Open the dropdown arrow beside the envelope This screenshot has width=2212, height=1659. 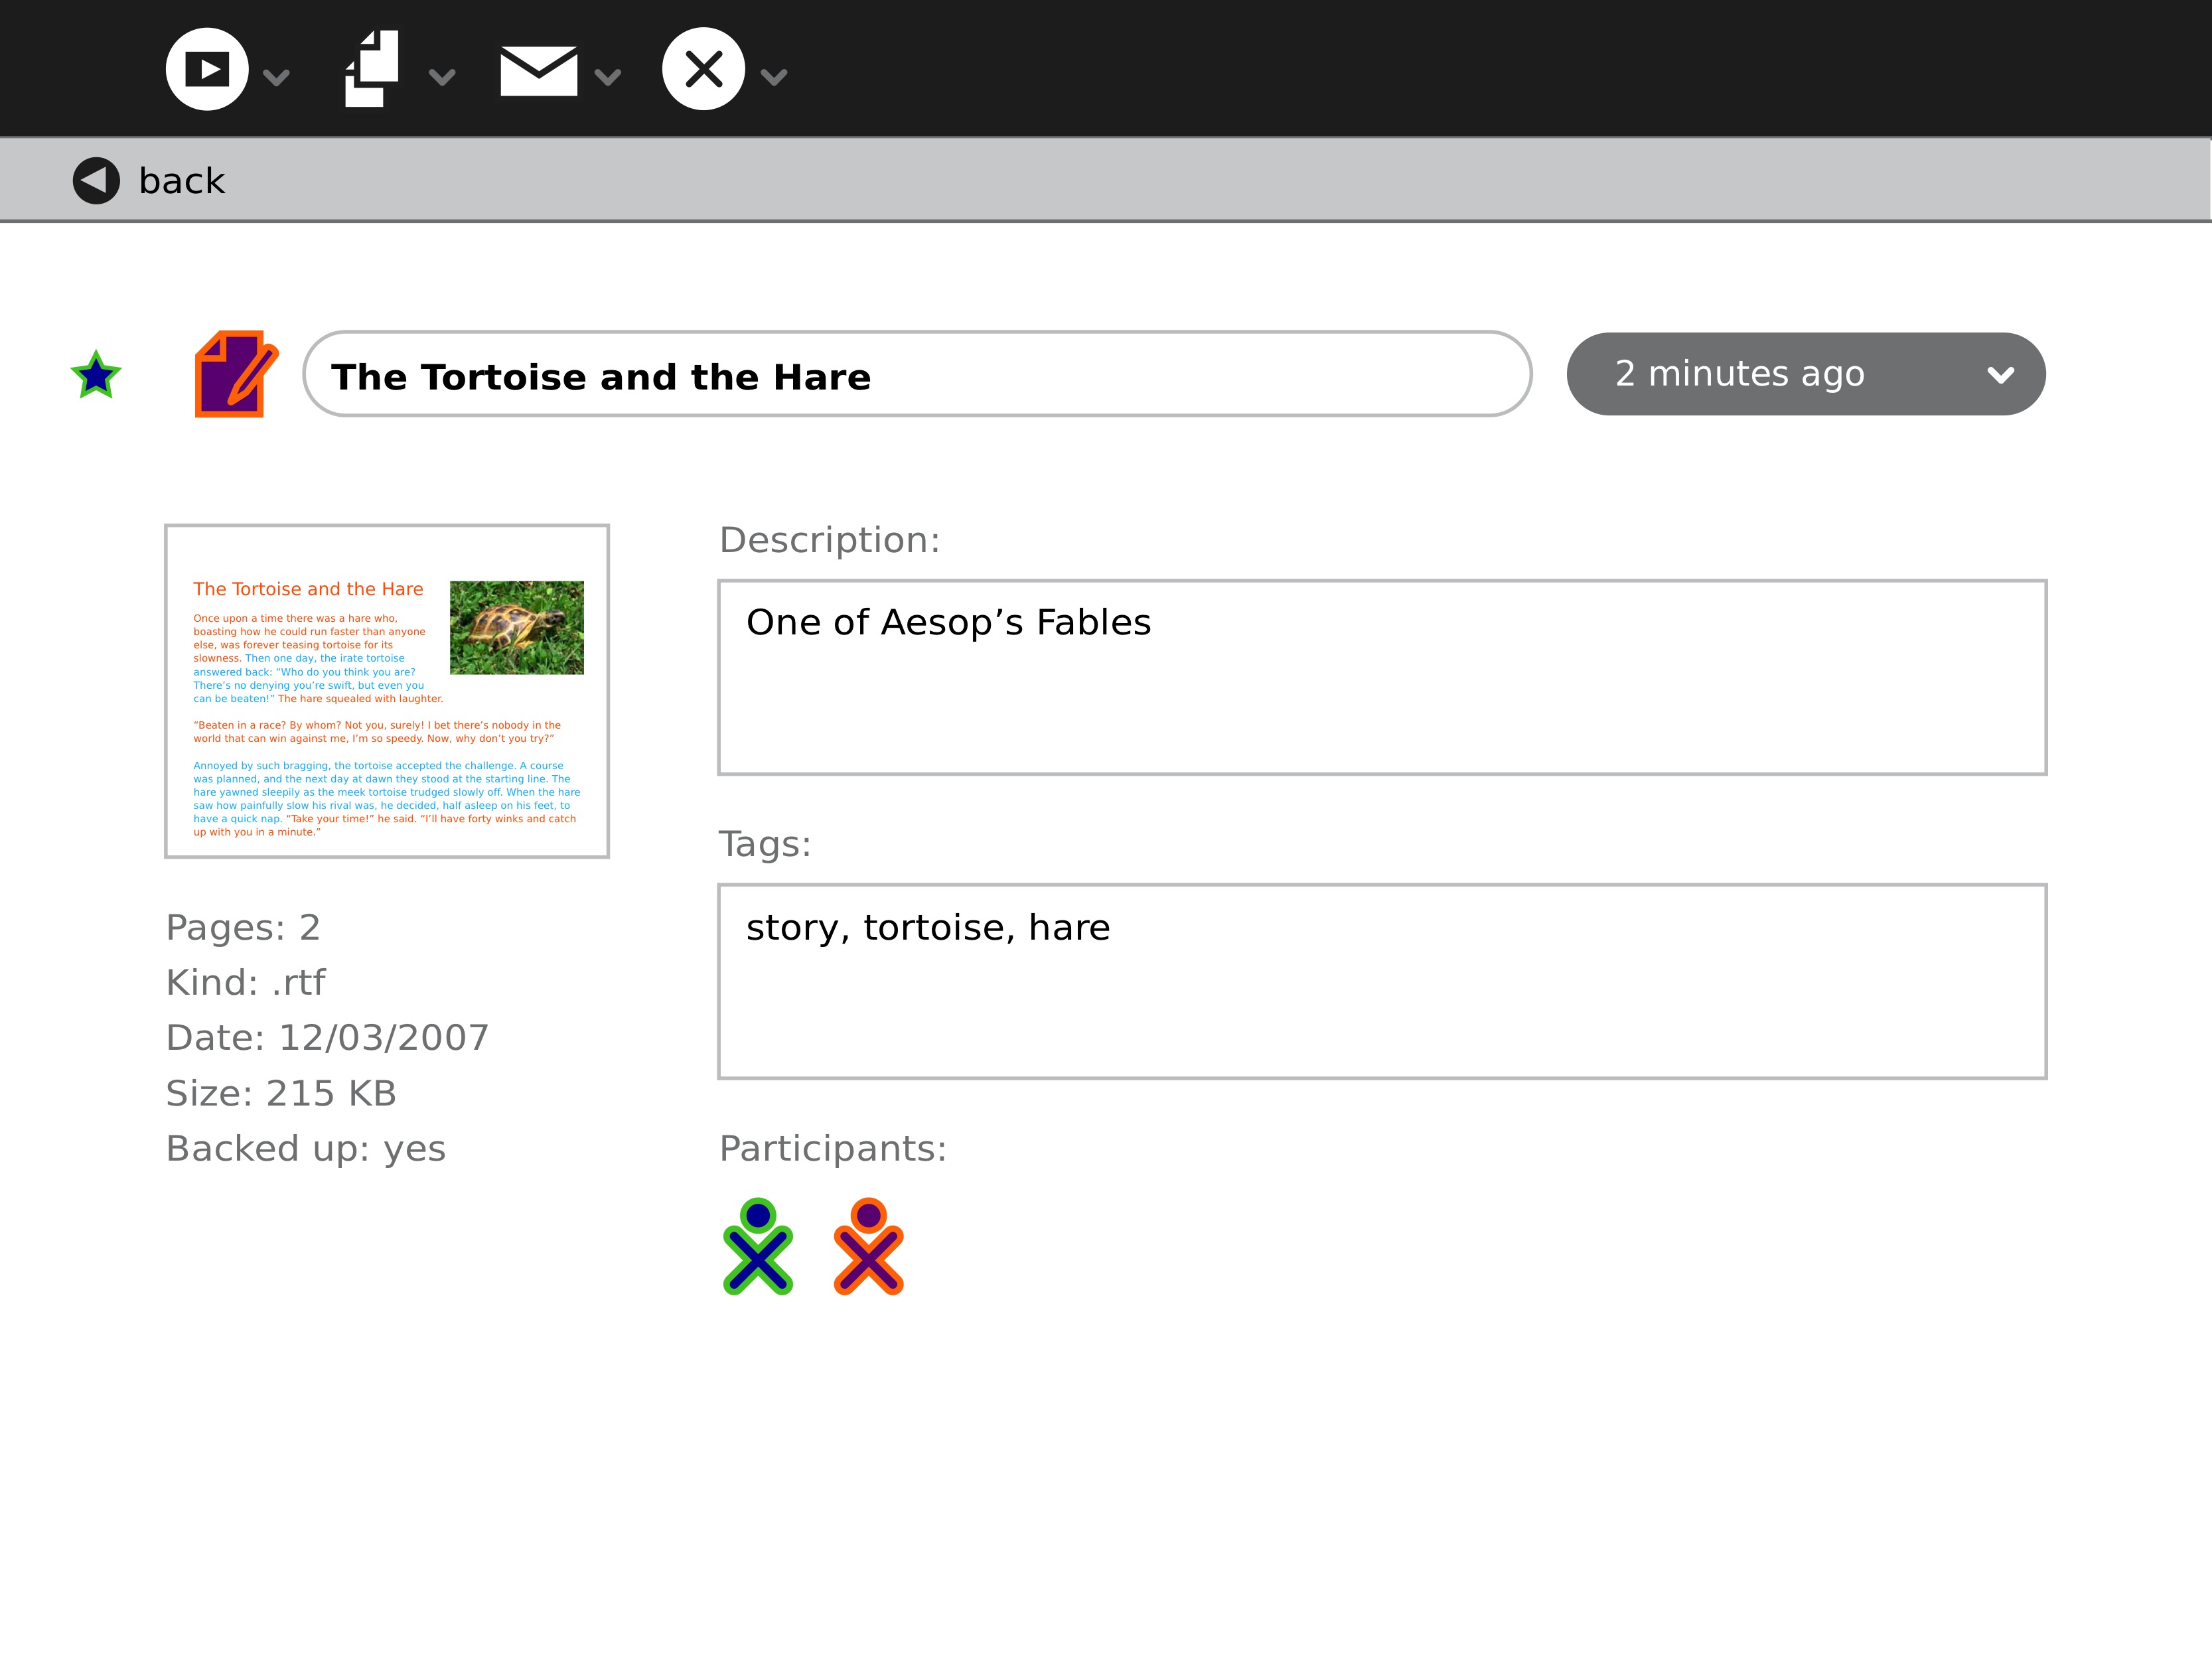click(x=608, y=77)
